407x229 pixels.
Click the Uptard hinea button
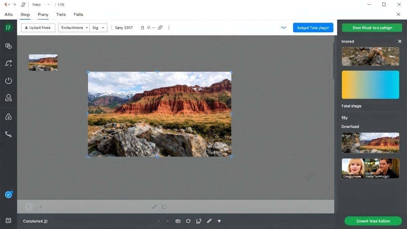tap(38, 28)
